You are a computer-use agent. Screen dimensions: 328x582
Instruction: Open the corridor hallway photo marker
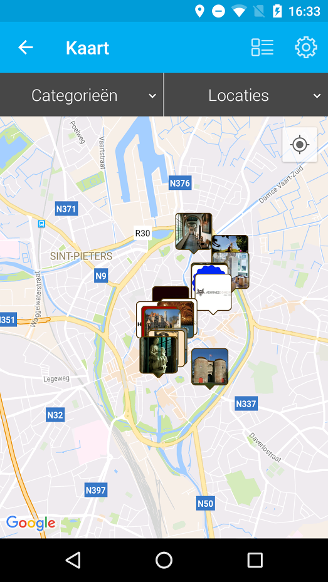pos(194,232)
